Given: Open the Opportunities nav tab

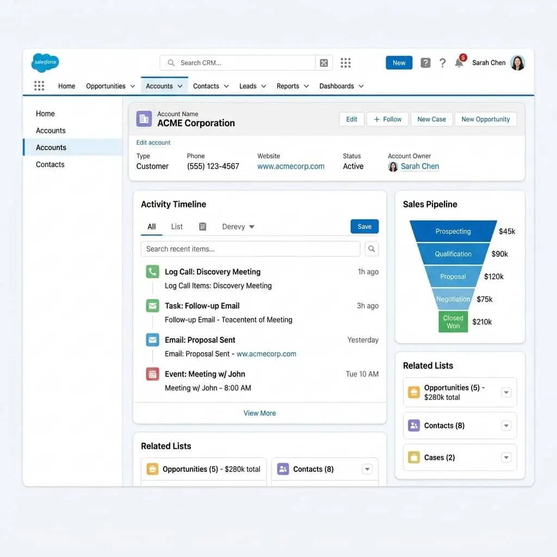Looking at the screenshot, I should click(x=106, y=86).
